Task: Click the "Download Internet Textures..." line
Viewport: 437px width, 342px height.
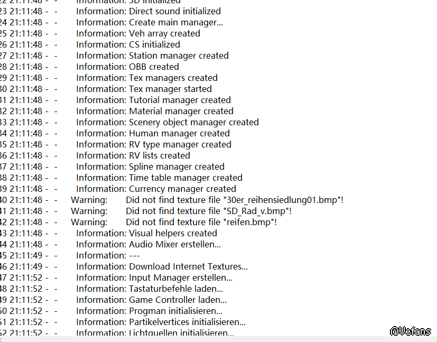Action: (188, 266)
